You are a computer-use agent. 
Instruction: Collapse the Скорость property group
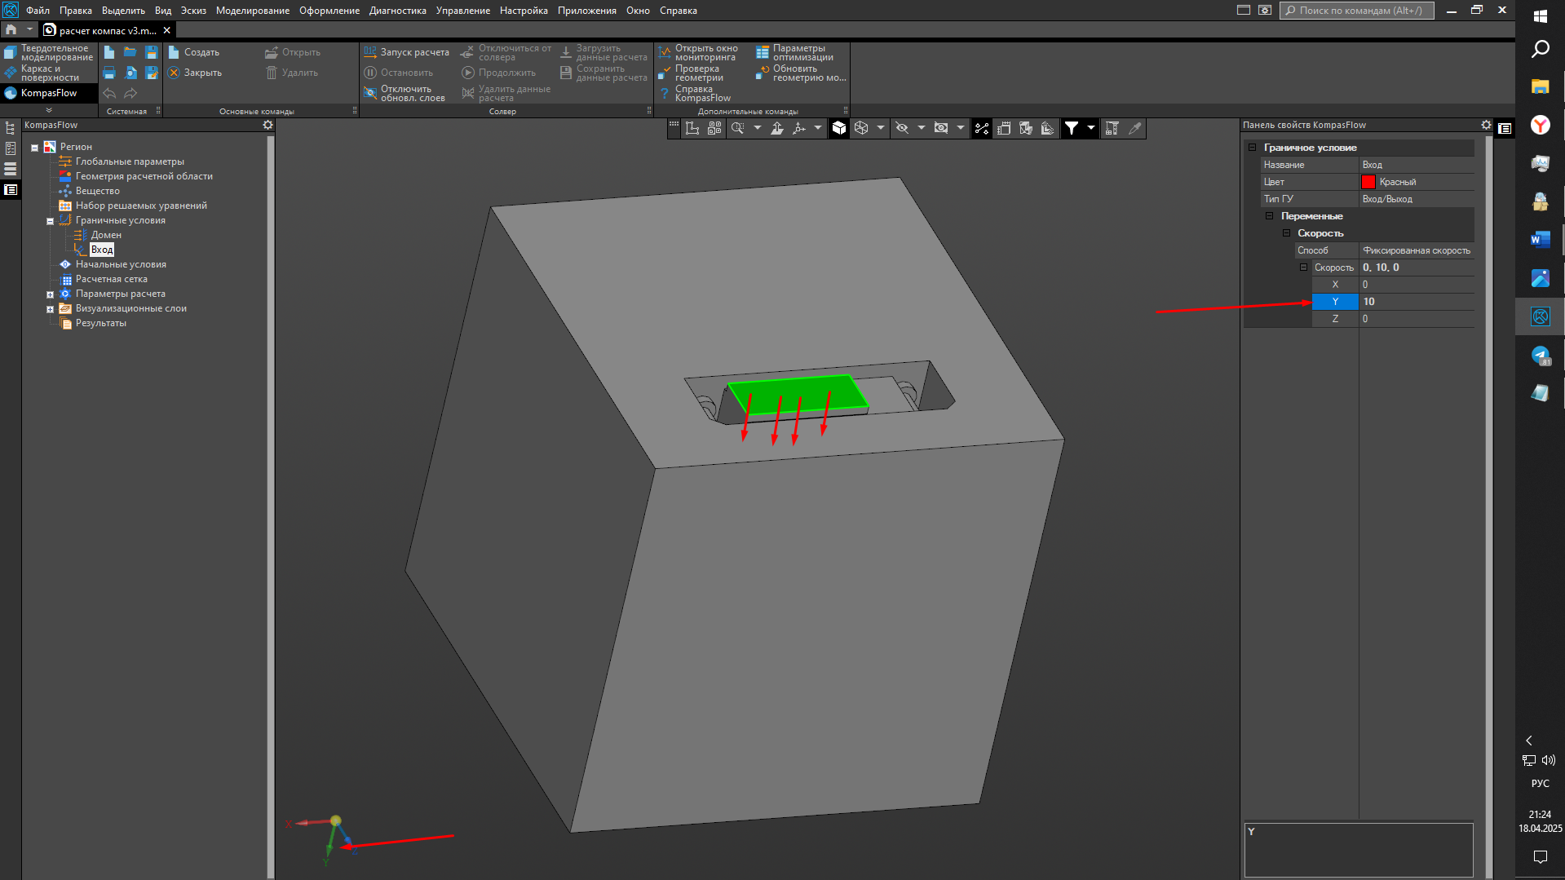1286,233
